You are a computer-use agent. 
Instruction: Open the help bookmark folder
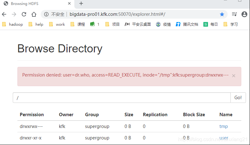tap(36, 24)
